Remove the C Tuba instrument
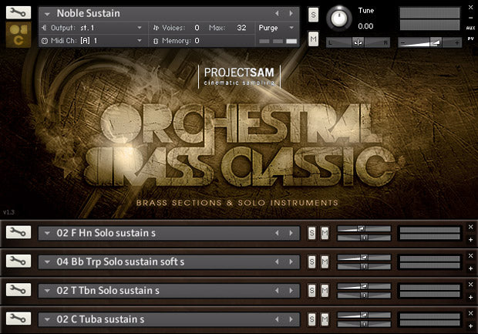The height and width of the screenshot is (334, 478). click(x=471, y=313)
